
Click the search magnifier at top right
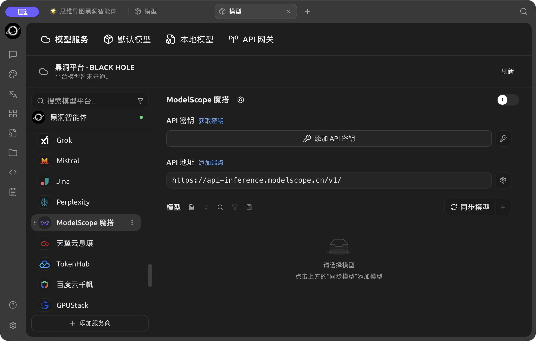(x=523, y=11)
